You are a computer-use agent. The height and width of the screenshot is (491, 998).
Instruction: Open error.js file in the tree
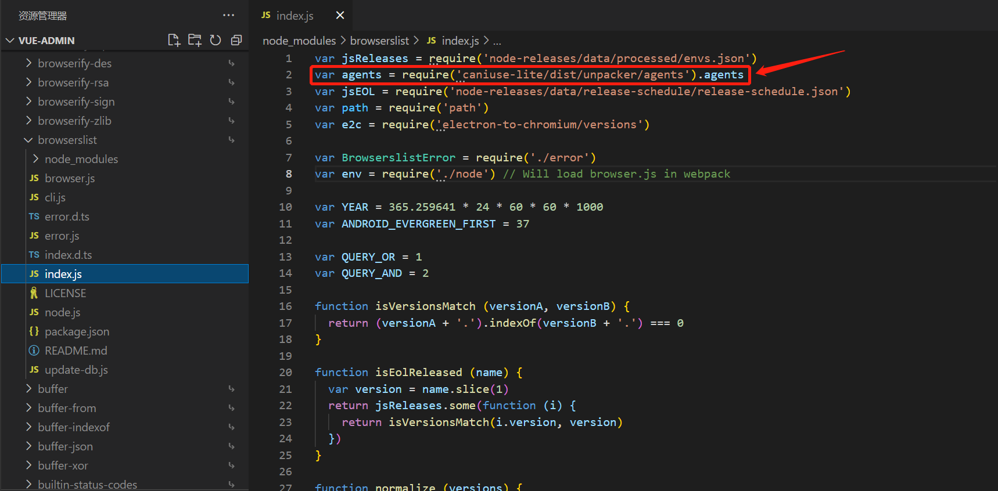tap(125, 236)
